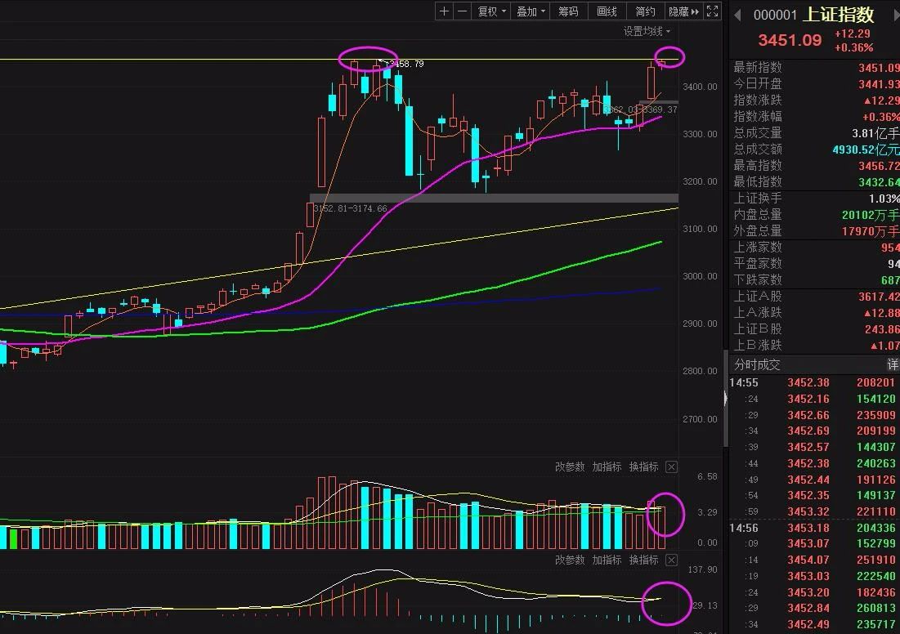This screenshot has height=634, width=900.
Task: Open the 复权 dropdown
Action: 491,11
